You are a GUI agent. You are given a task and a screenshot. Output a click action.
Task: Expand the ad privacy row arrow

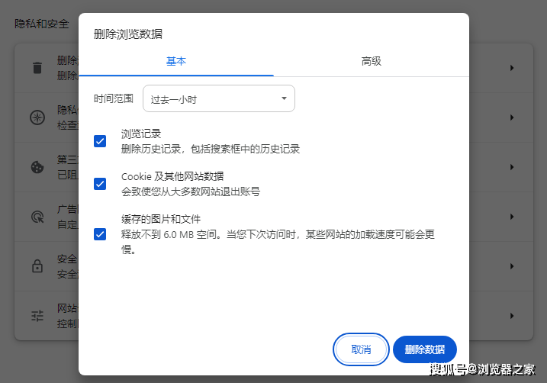tap(512, 217)
